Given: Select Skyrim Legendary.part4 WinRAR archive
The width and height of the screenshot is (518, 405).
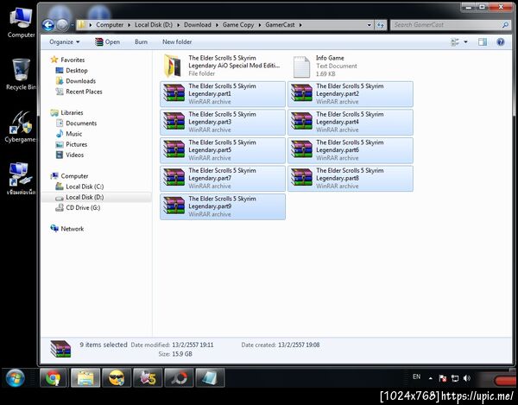Looking at the screenshot, I should (x=351, y=123).
